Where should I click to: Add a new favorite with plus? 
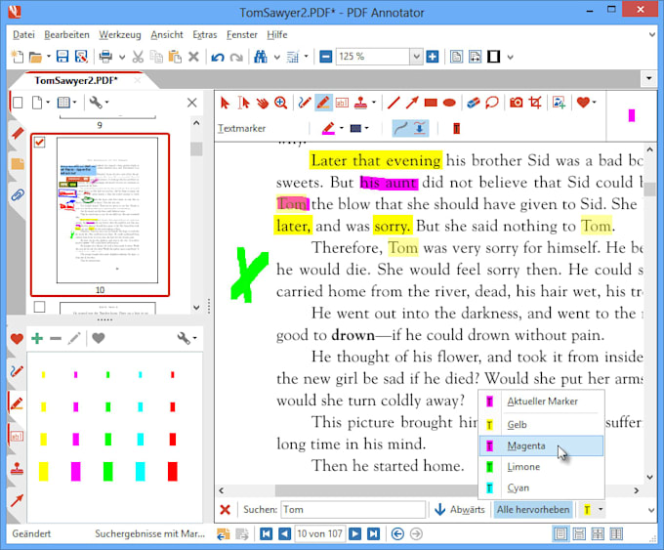pos(37,338)
